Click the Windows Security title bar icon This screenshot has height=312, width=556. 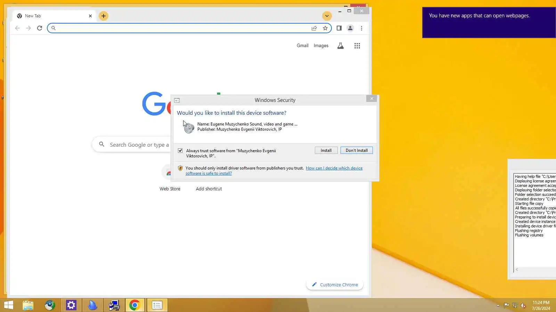click(177, 100)
